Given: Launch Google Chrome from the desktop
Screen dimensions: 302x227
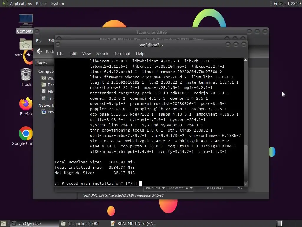Looking at the screenshot, I should [26, 133].
